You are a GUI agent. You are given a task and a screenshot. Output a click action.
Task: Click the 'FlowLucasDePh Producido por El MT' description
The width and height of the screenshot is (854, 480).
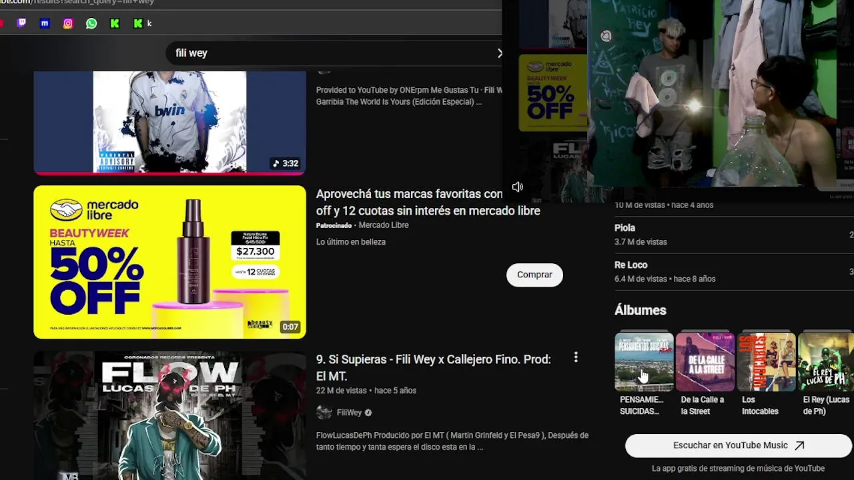click(452, 441)
